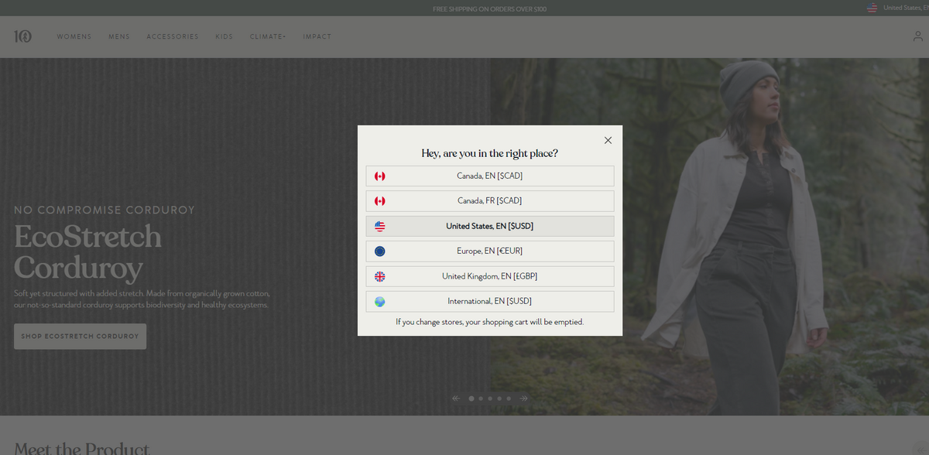Open the account profile icon

pos(918,36)
